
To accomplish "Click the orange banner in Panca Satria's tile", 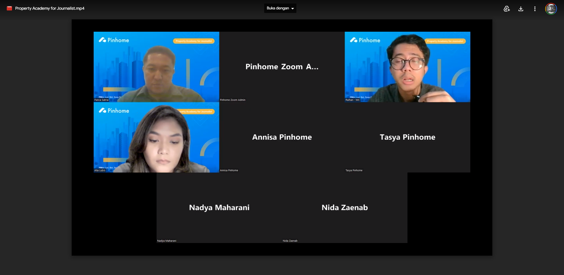I will 194,41.
